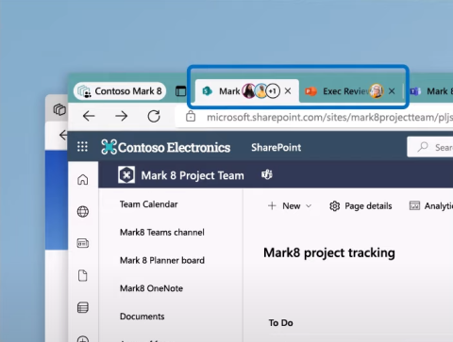Open Page details
453x342 pixels.
point(361,206)
